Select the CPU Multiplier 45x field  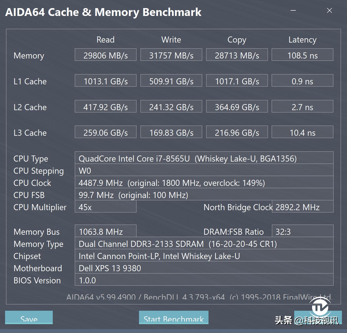(106, 207)
